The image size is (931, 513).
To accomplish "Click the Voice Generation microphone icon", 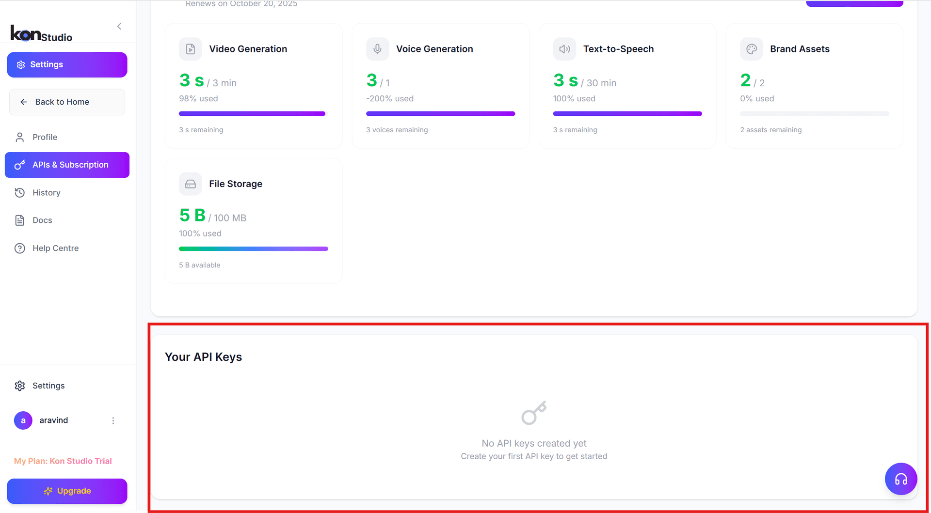I will pyautogui.click(x=377, y=48).
